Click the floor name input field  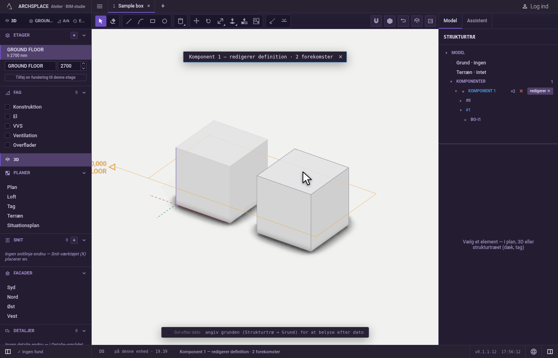(30, 66)
